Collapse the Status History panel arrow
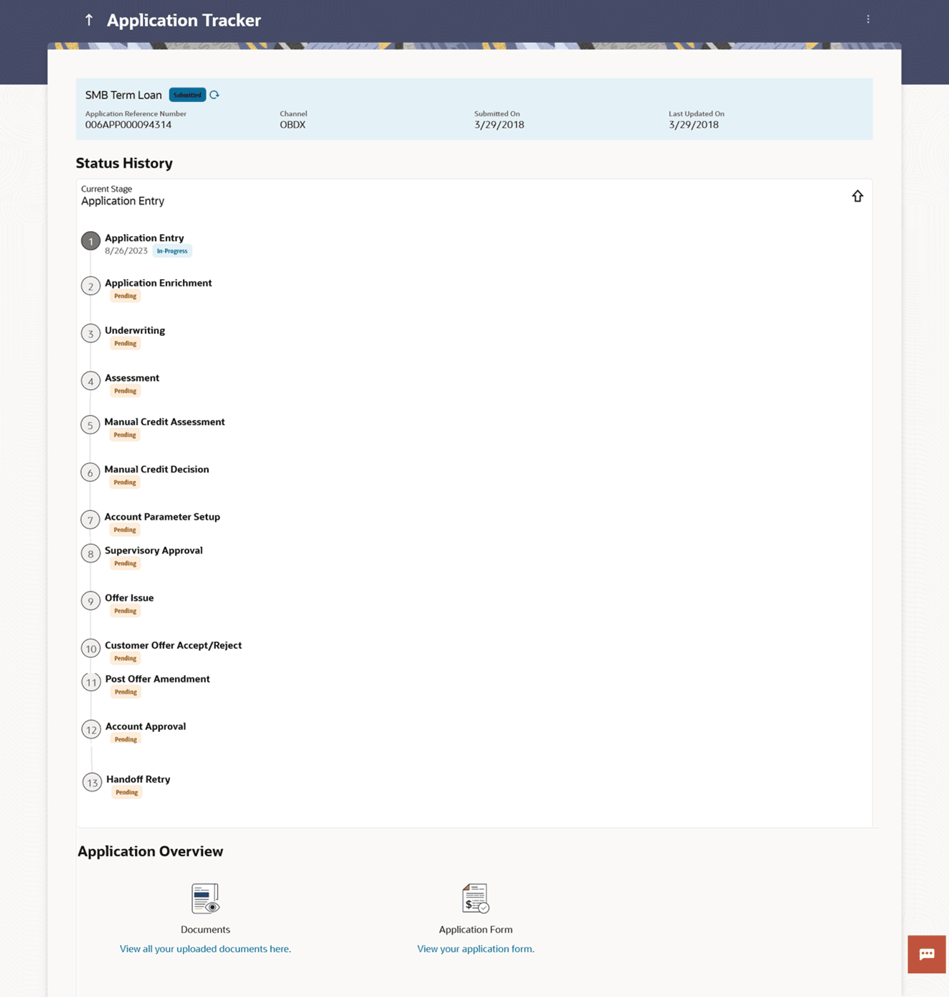This screenshot has width=949, height=997. point(857,196)
